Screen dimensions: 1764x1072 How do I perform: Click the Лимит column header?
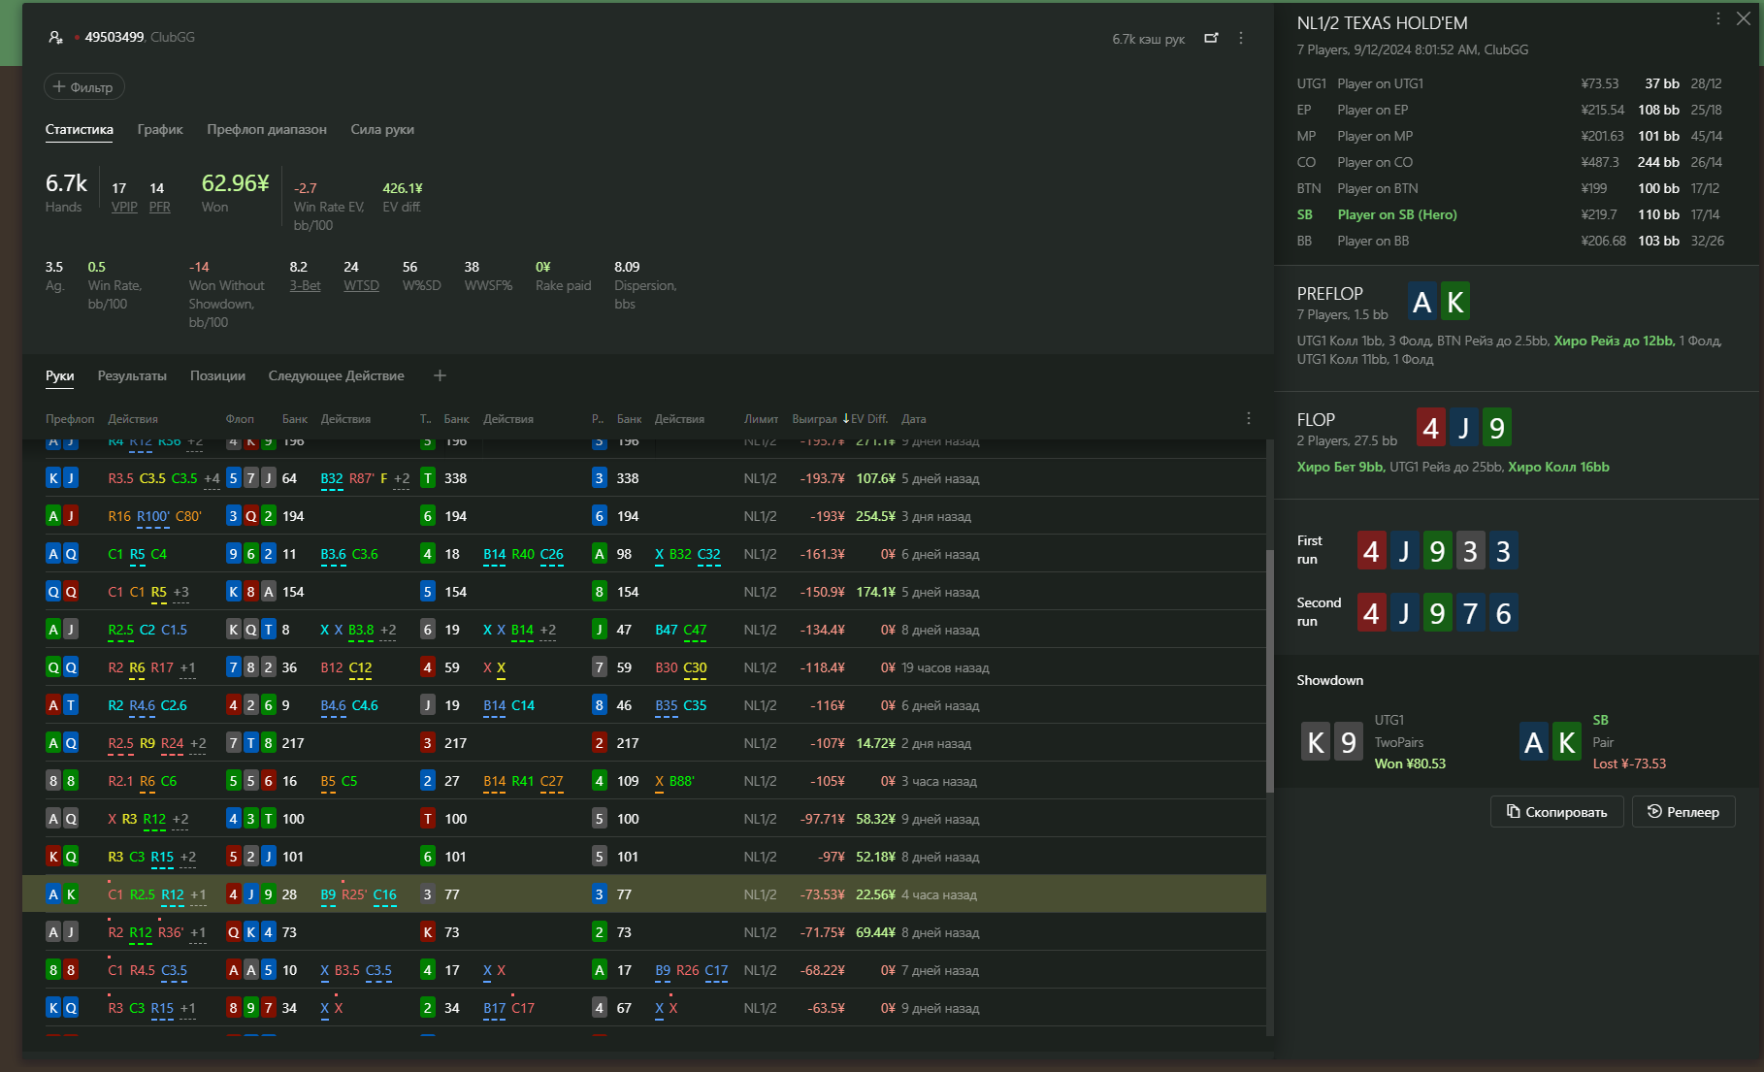(761, 419)
